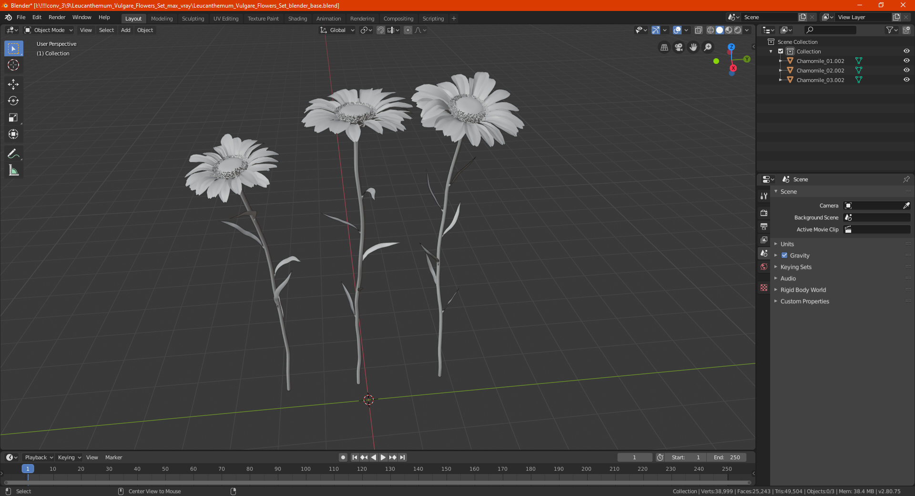The width and height of the screenshot is (915, 496).
Task: Open the Global transform orientation dropdown
Action: pos(337,30)
